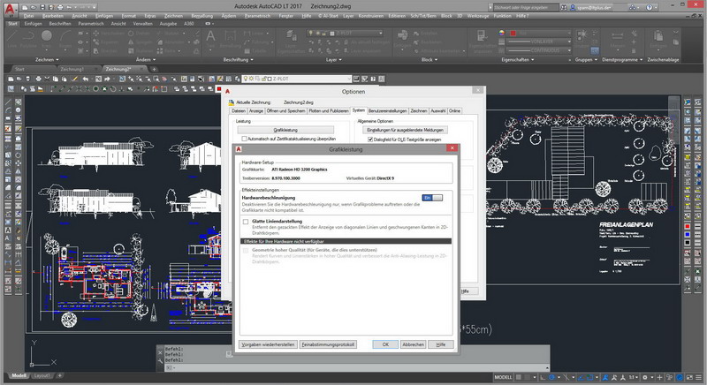Click the search binoculars icon

564,7
